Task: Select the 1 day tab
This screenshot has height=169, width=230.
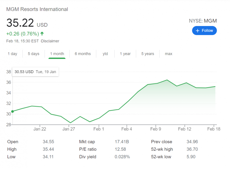Action: tap(12, 54)
